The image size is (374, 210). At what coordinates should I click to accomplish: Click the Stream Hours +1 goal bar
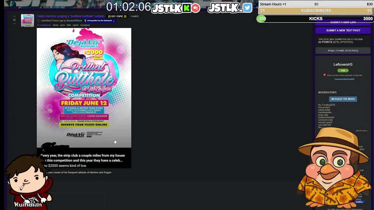point(316,4)
